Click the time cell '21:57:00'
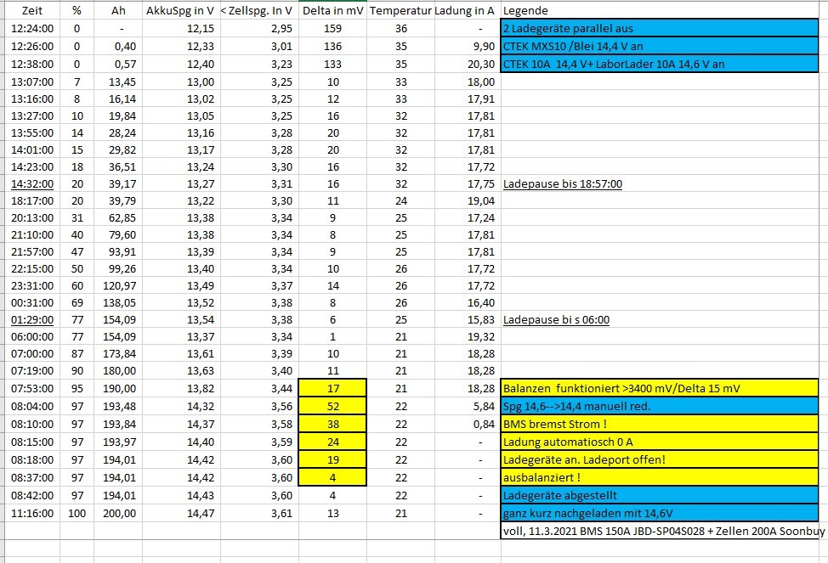Viewport: 828px width, 563px height. tap(32, 251)
